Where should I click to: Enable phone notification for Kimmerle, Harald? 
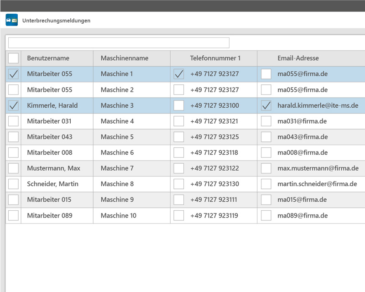coord(178,105)
